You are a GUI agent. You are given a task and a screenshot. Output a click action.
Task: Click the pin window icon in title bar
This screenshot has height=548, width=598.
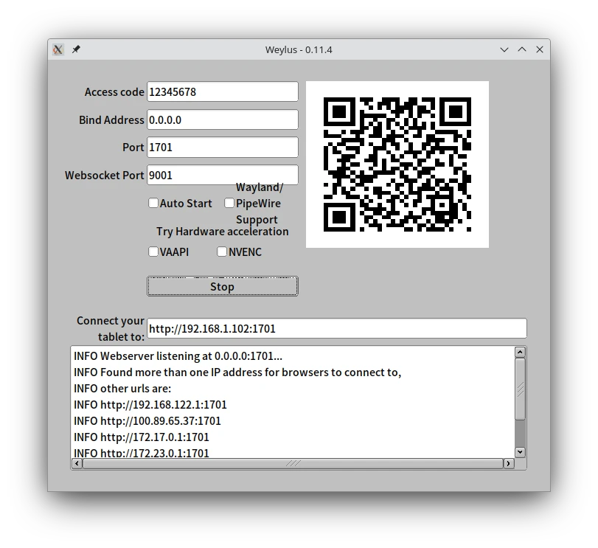(x=76, y=49)
